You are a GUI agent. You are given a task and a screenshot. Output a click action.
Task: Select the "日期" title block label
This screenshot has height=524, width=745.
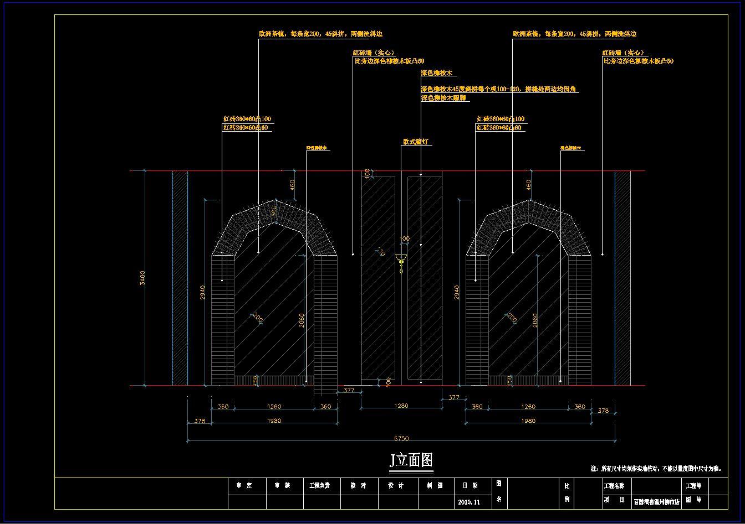click(470, 486)
